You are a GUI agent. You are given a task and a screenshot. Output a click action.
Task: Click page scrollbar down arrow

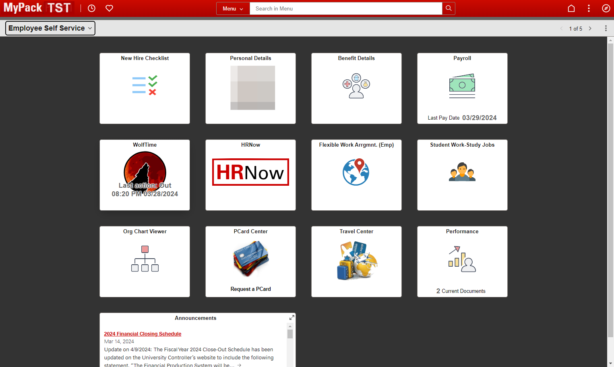point(610,363)
